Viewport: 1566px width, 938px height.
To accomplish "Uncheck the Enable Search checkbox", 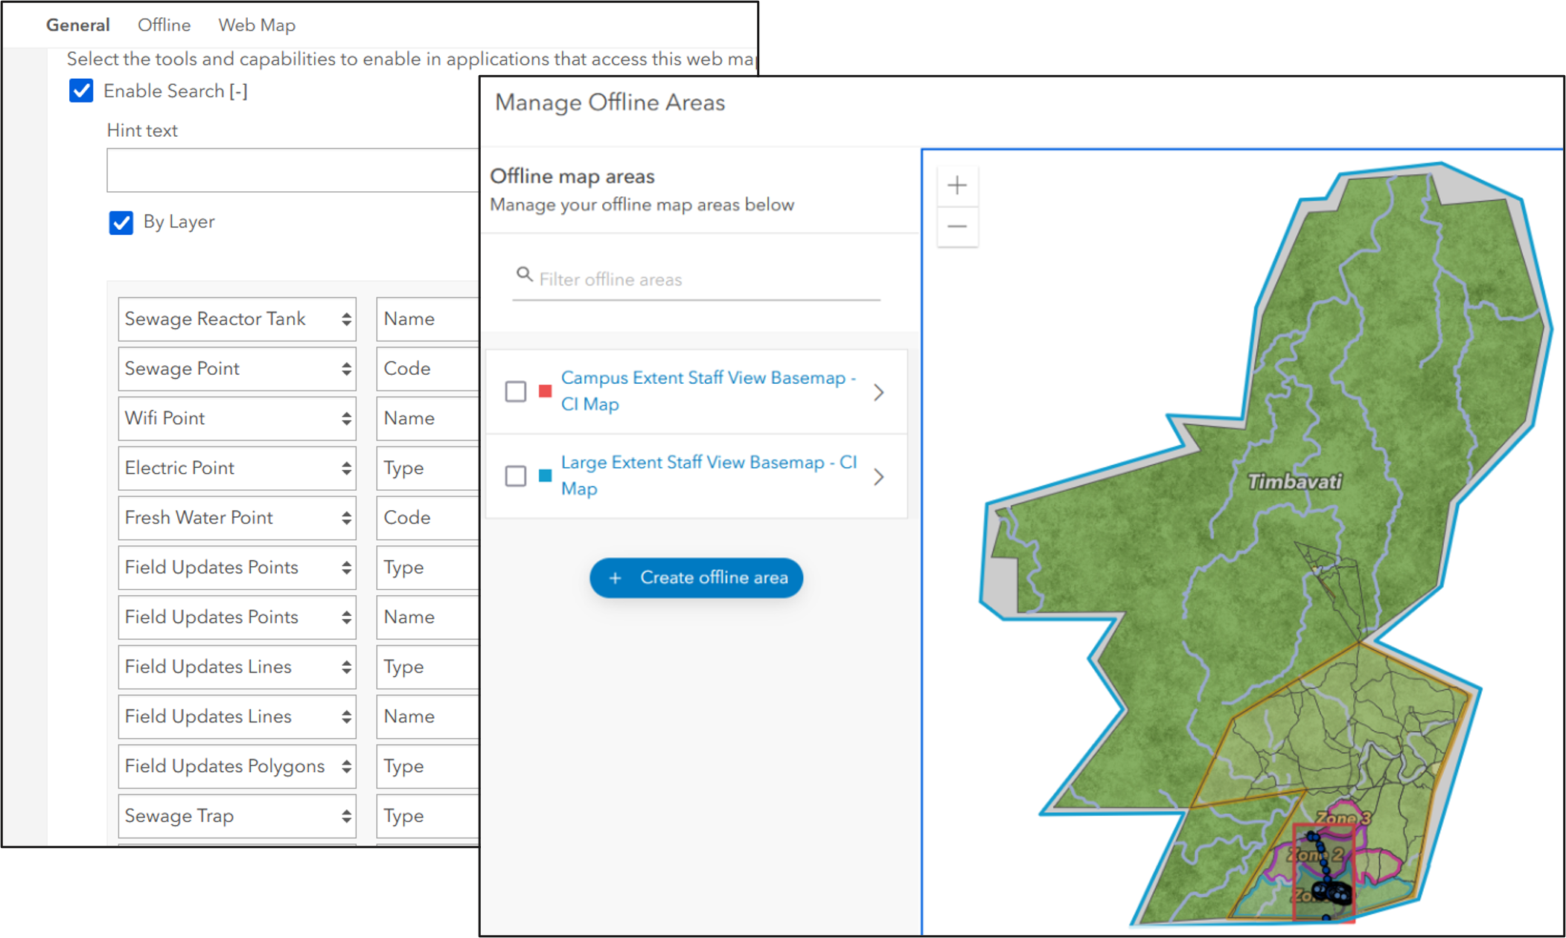I will [x=81, y=91].
